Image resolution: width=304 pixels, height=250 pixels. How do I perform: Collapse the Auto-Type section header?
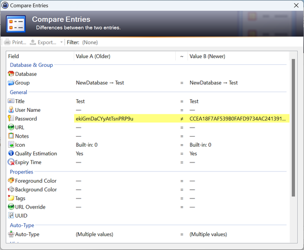click(x=22, y=225)
